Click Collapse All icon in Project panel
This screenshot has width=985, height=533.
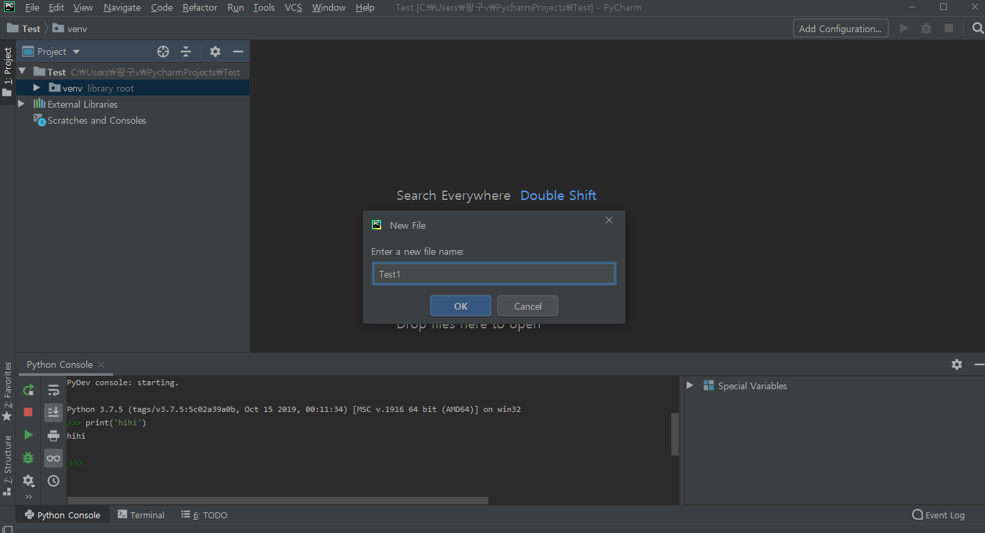[186, 51]
